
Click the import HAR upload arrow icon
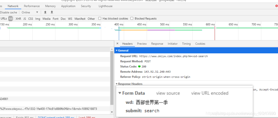45,12
